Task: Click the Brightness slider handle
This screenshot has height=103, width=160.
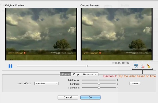Action: (x=99, y=80)
